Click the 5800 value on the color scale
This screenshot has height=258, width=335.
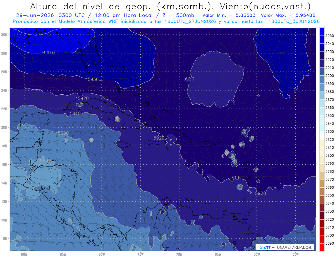click(330, 156)
